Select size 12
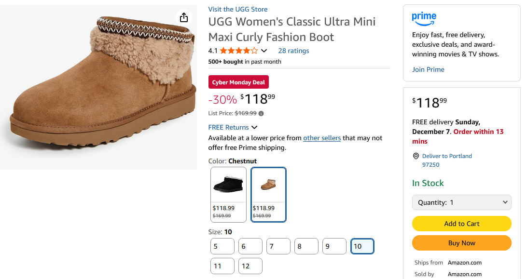This screenshot has width=527, height=279. pyautogui.click(x=250, y=266)
